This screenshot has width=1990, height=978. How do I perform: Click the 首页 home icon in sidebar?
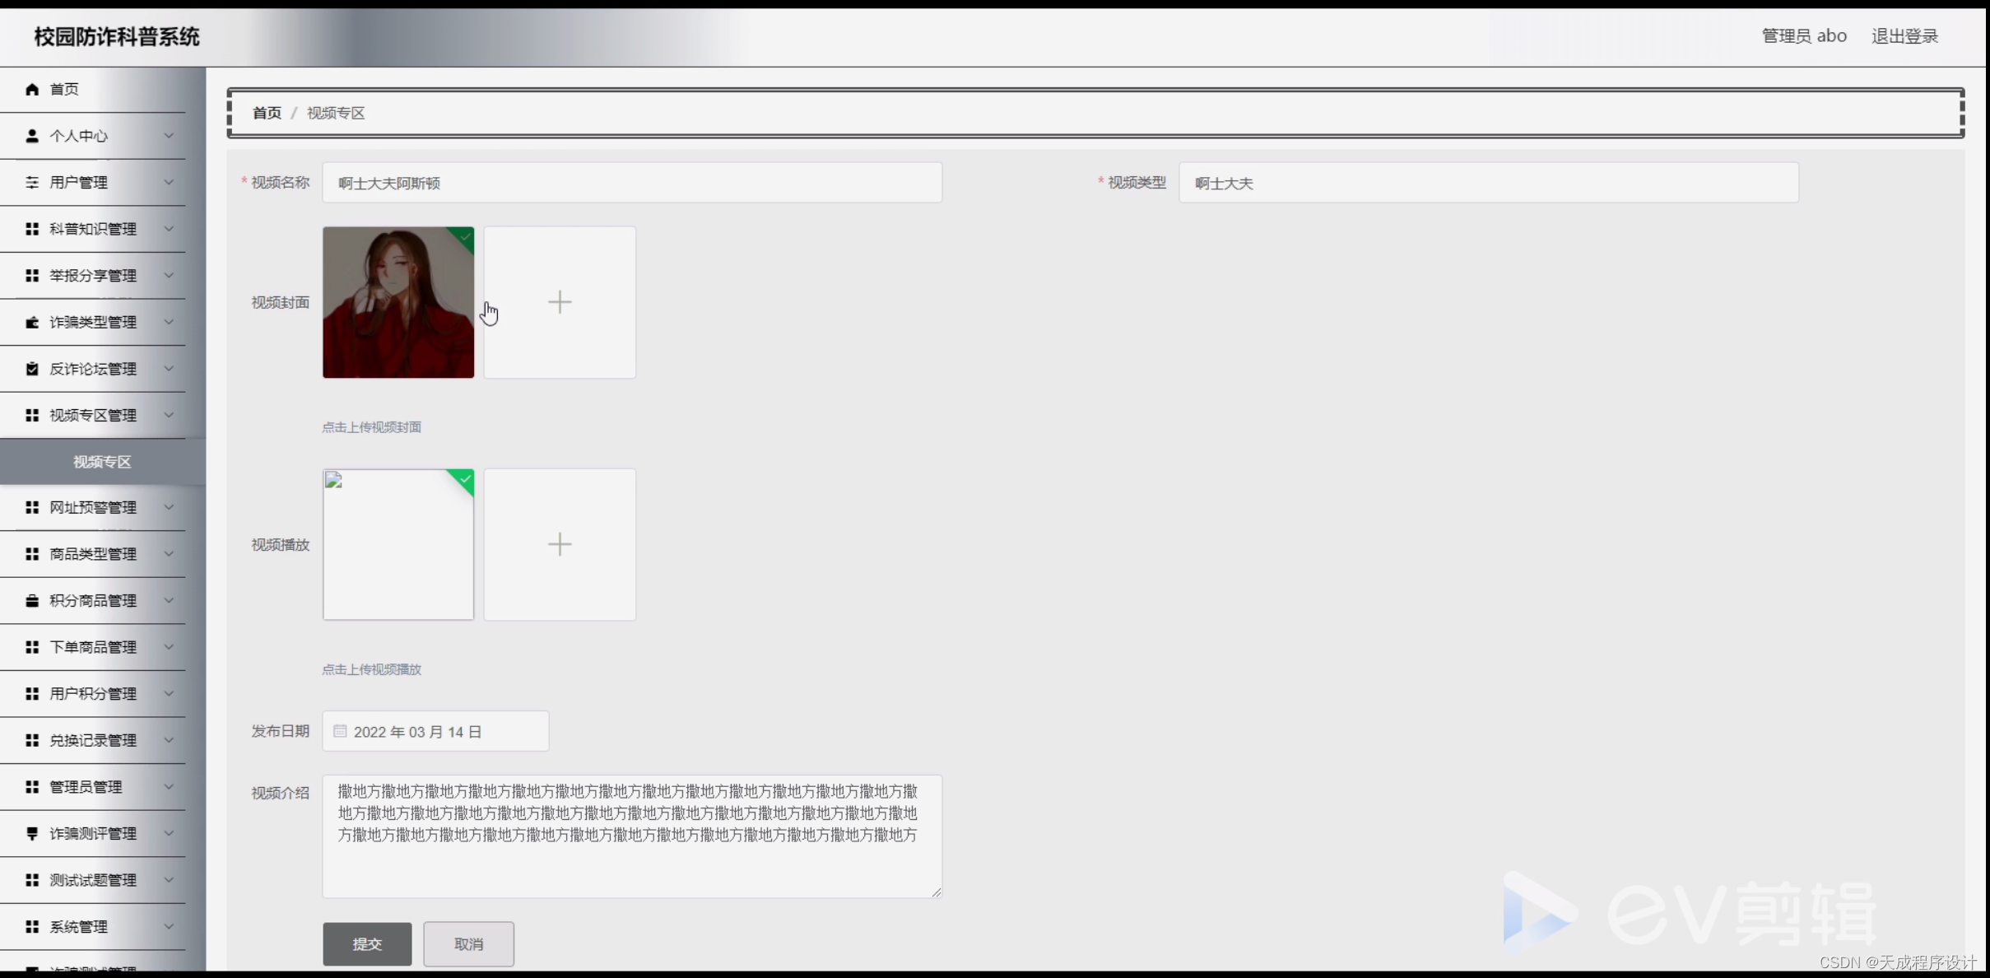[32, 89]
